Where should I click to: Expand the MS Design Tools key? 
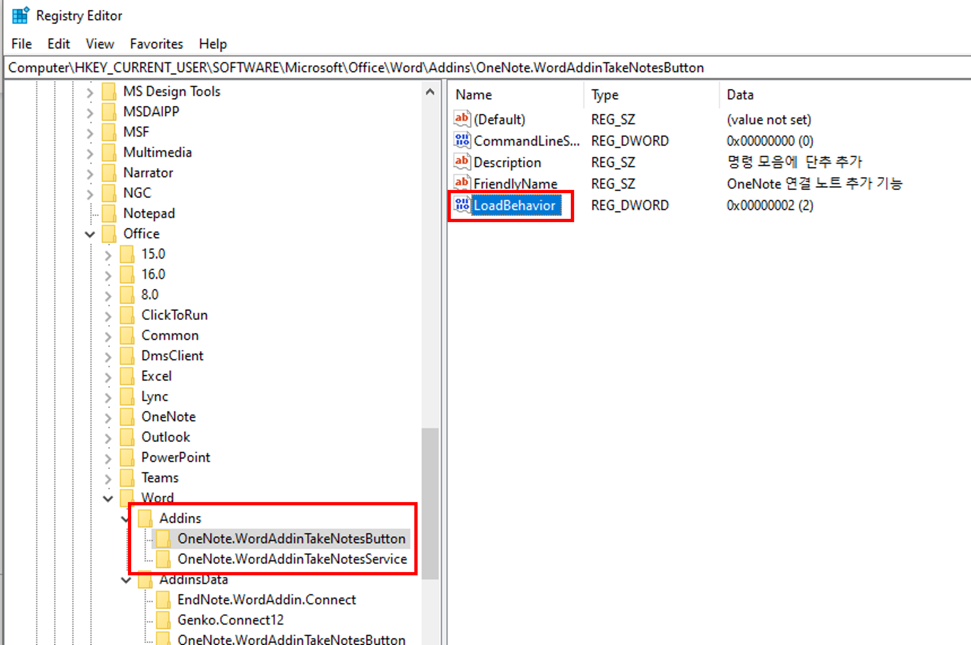90,93
